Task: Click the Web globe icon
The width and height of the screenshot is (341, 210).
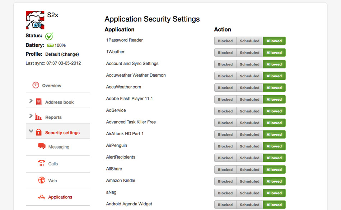Action: (x=42, y=180)
